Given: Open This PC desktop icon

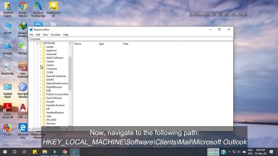Looking at the screenshot, I should pyautogui.click(x=8, y=28).
